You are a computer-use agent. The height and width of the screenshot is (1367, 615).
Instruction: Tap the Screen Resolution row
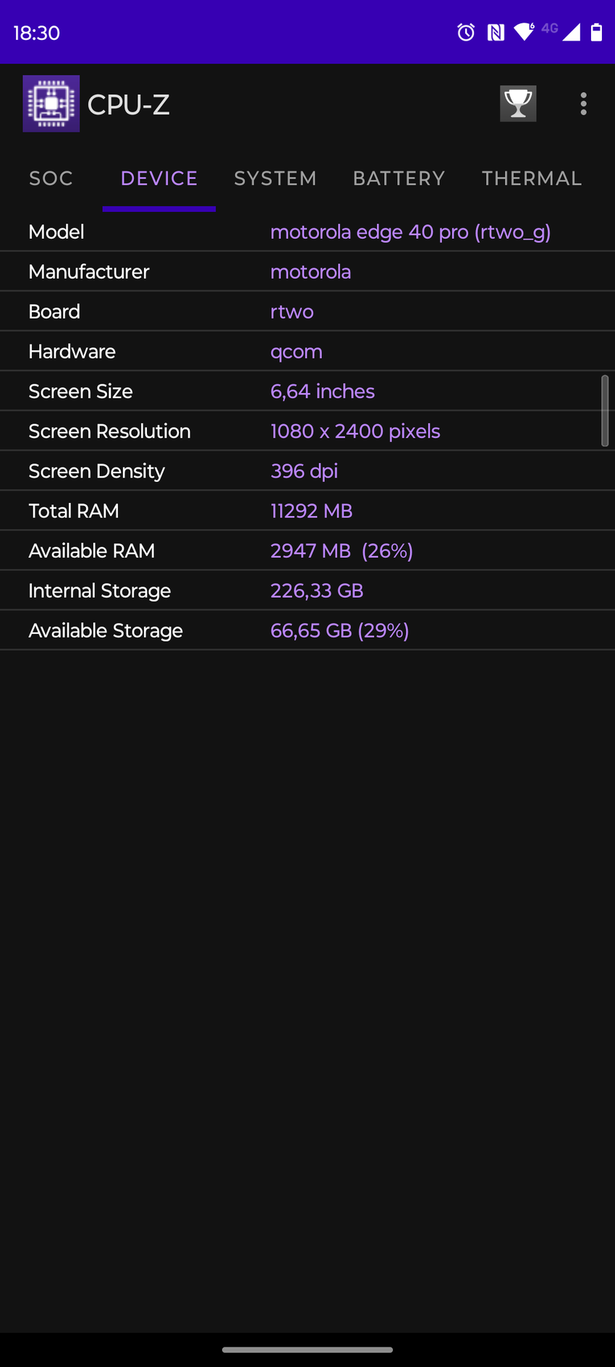tap(307, 431)
